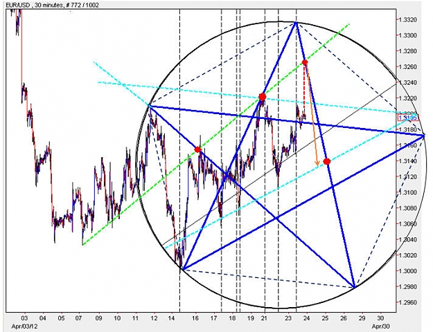The height and width of the screenshot is (332, 433).
Task: Click the 14 date axis label
Action: pyautogui.click(x=172, y=318)
